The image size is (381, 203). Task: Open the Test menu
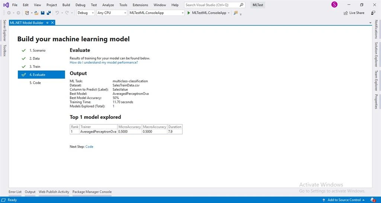click(x=94, y=5)
